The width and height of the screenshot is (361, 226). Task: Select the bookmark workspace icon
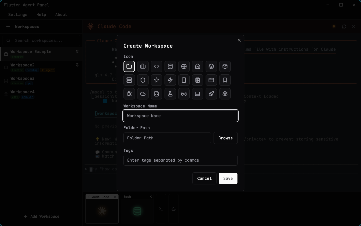coord(225,80)
